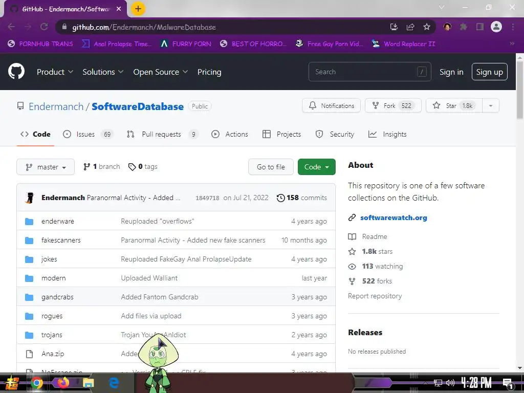
Task: Open the Word Replacer II bookmark
Action: click(x=403, y=43)
